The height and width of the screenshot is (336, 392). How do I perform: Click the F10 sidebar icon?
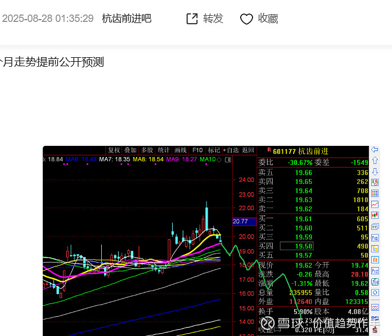(375, 238)
